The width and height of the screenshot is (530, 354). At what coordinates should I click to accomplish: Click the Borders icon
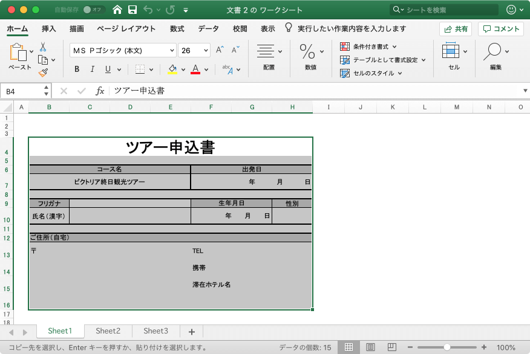pyautogui.click(x=140, y=69)
